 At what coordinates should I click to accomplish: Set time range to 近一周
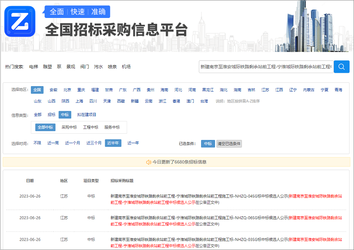(x=53, y=143)
